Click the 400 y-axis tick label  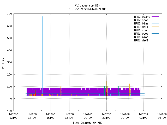9,50
